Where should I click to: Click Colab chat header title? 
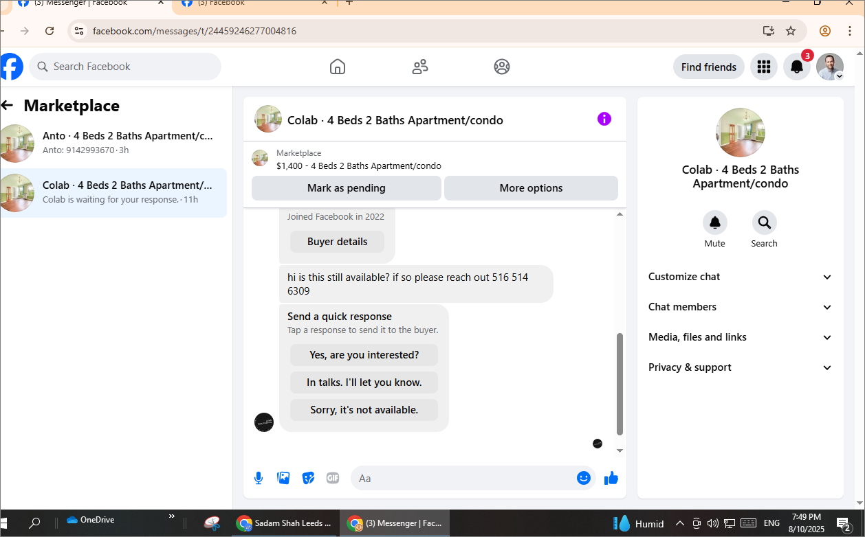395,120
